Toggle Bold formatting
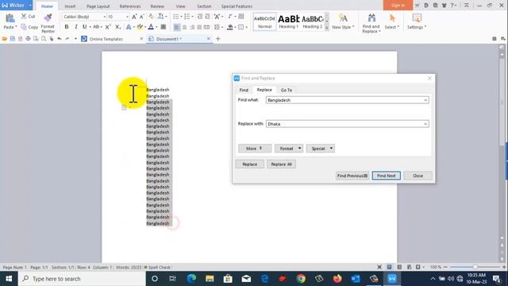 [x=67, y=27]
